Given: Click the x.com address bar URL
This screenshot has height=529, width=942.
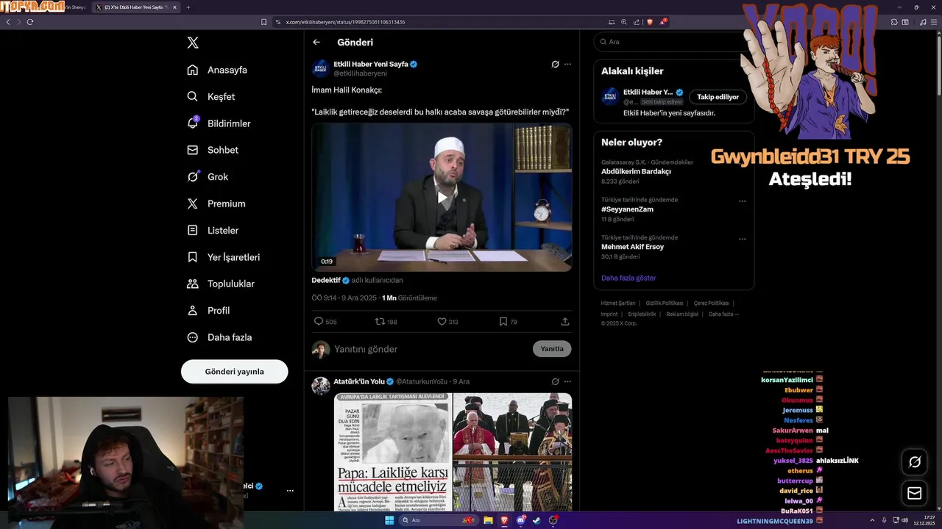Looking at the screenshot, I should [345, 22].
